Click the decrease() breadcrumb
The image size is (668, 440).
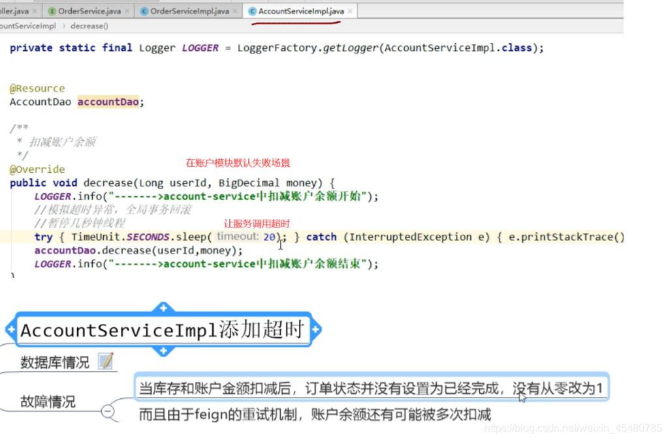89,26
